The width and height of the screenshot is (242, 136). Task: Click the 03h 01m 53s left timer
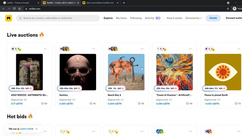coord(166,88)
